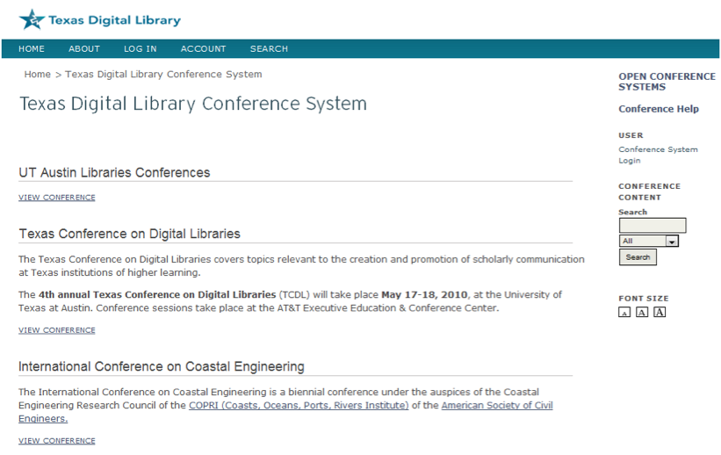Click the Home breadcrumb link
721x455 pixels.
tap(37, 75)
